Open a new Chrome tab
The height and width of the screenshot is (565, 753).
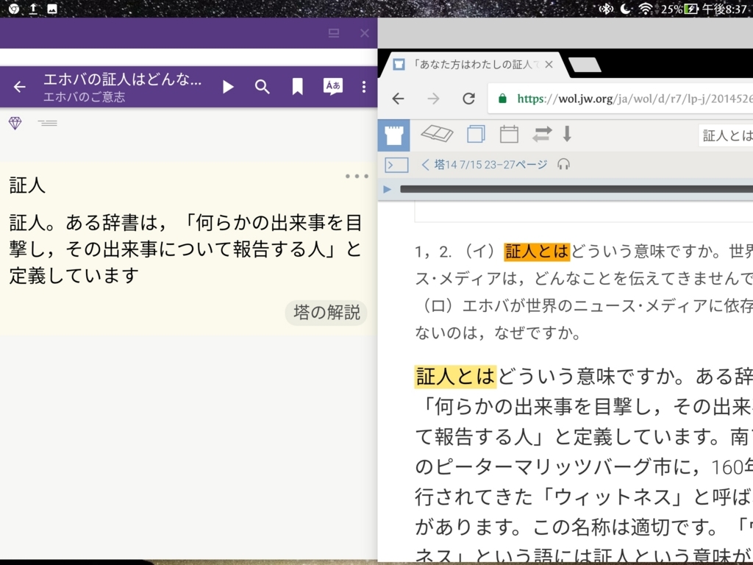[x=584, y=65]
